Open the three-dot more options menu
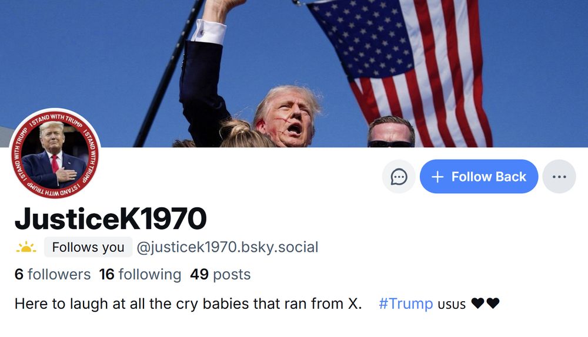This screenshot has height=337, width=588. [x=559, y=176]
